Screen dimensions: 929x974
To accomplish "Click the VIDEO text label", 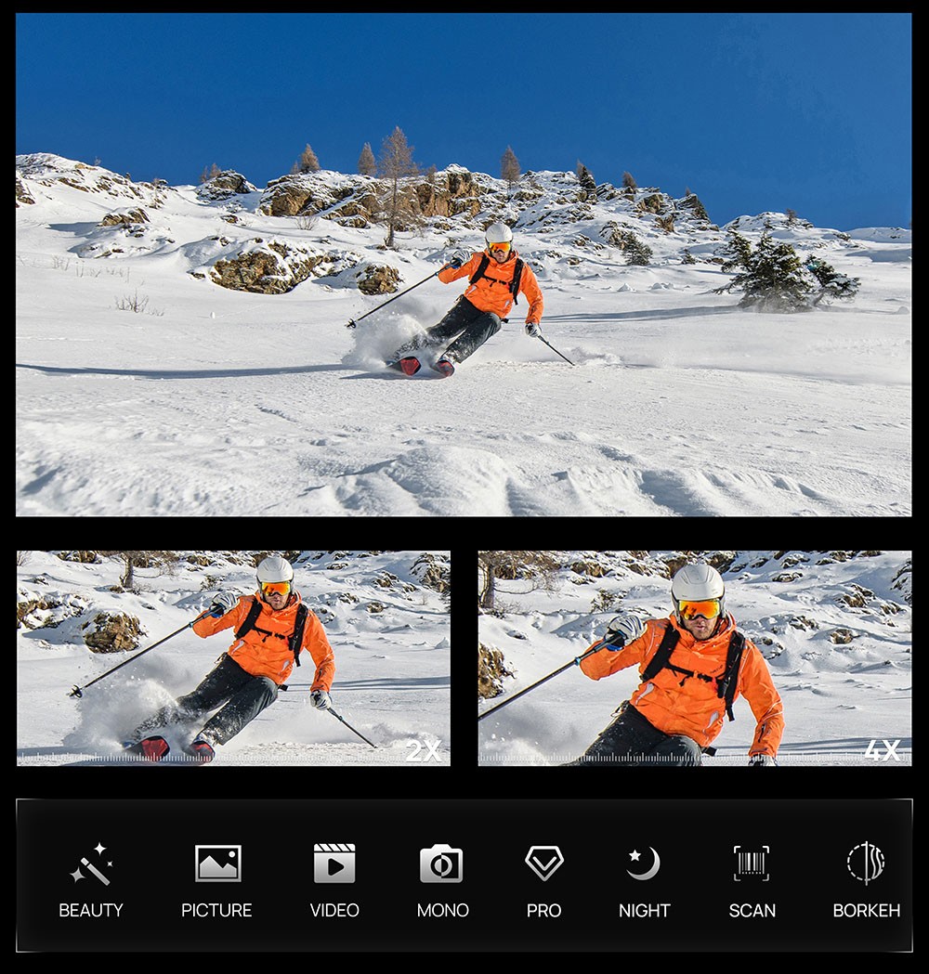I will coord(334,911).
